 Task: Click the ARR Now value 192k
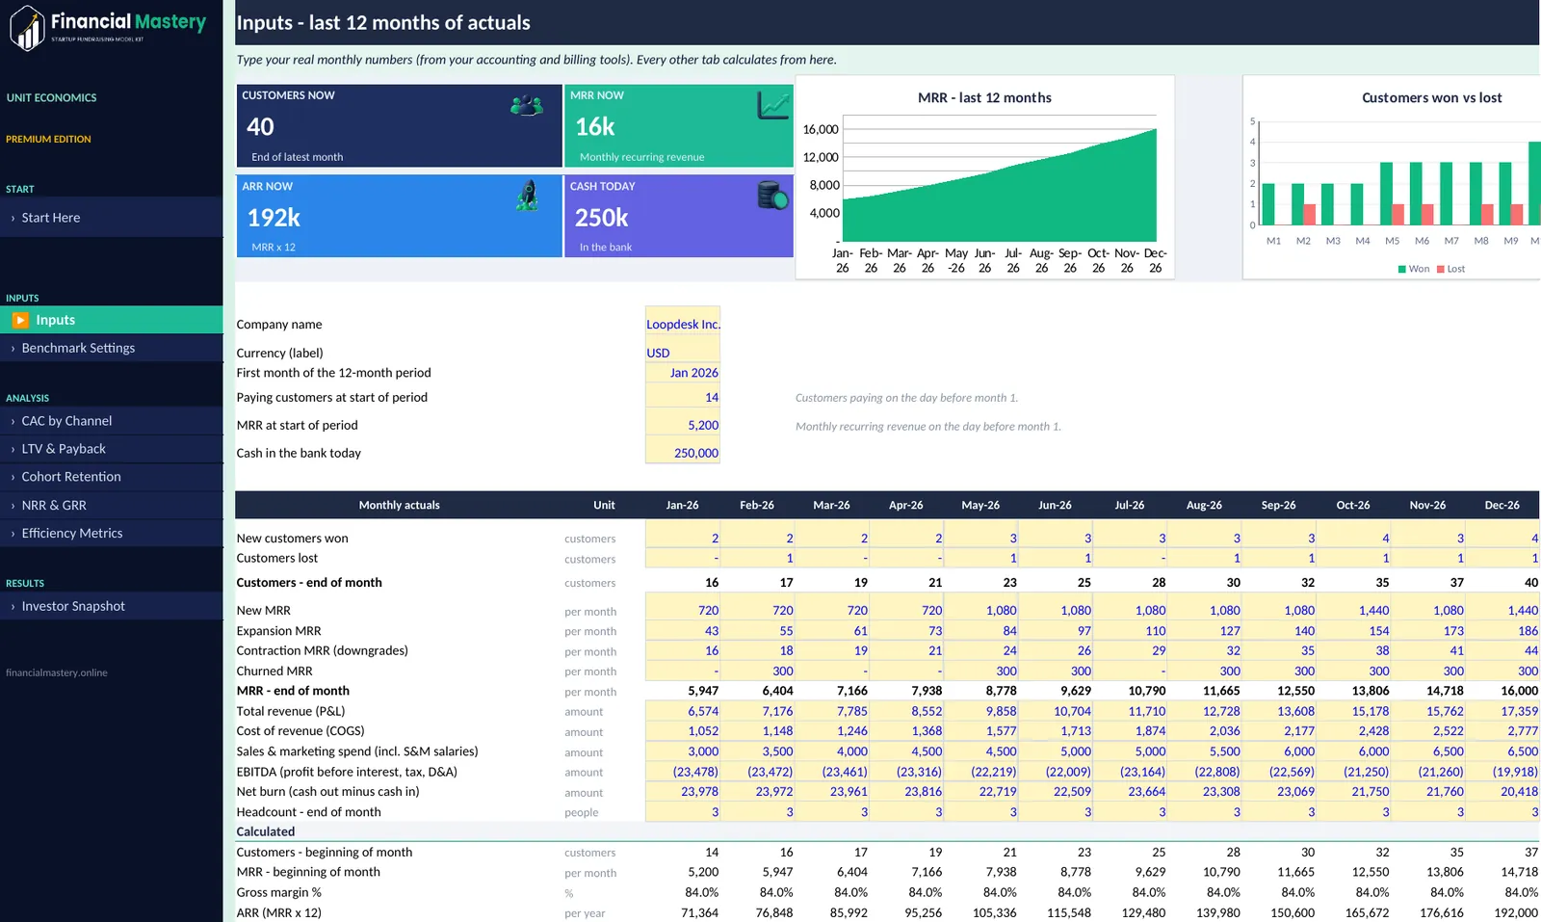pyautogui.click(x=274, y=218)
